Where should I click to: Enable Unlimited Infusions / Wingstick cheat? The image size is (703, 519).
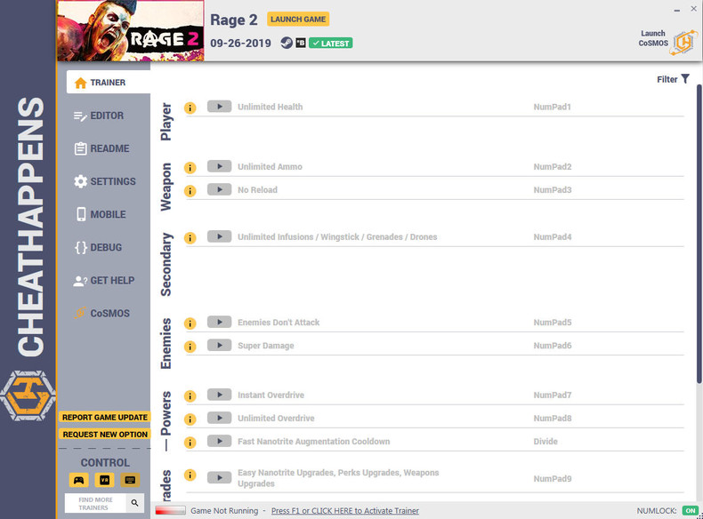(219, 237)
